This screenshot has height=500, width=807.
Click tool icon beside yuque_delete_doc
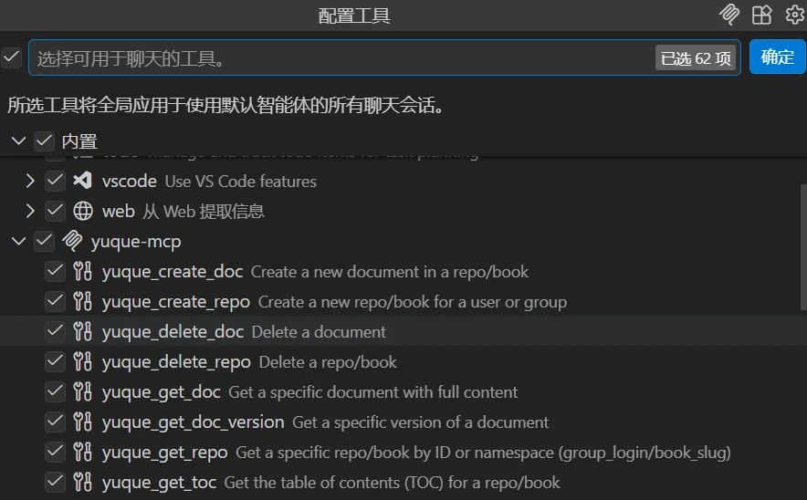pyautogui.click(x=82, y=331)
